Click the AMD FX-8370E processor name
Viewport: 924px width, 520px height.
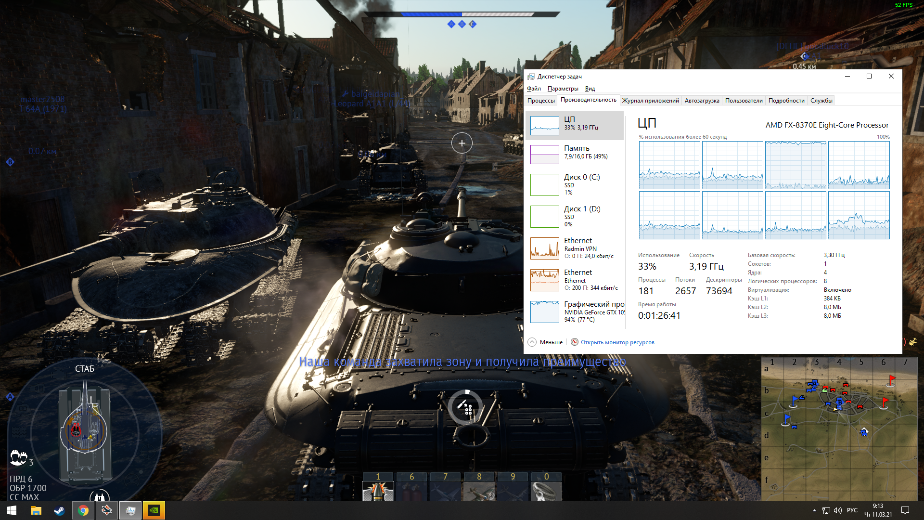point(827,125)
